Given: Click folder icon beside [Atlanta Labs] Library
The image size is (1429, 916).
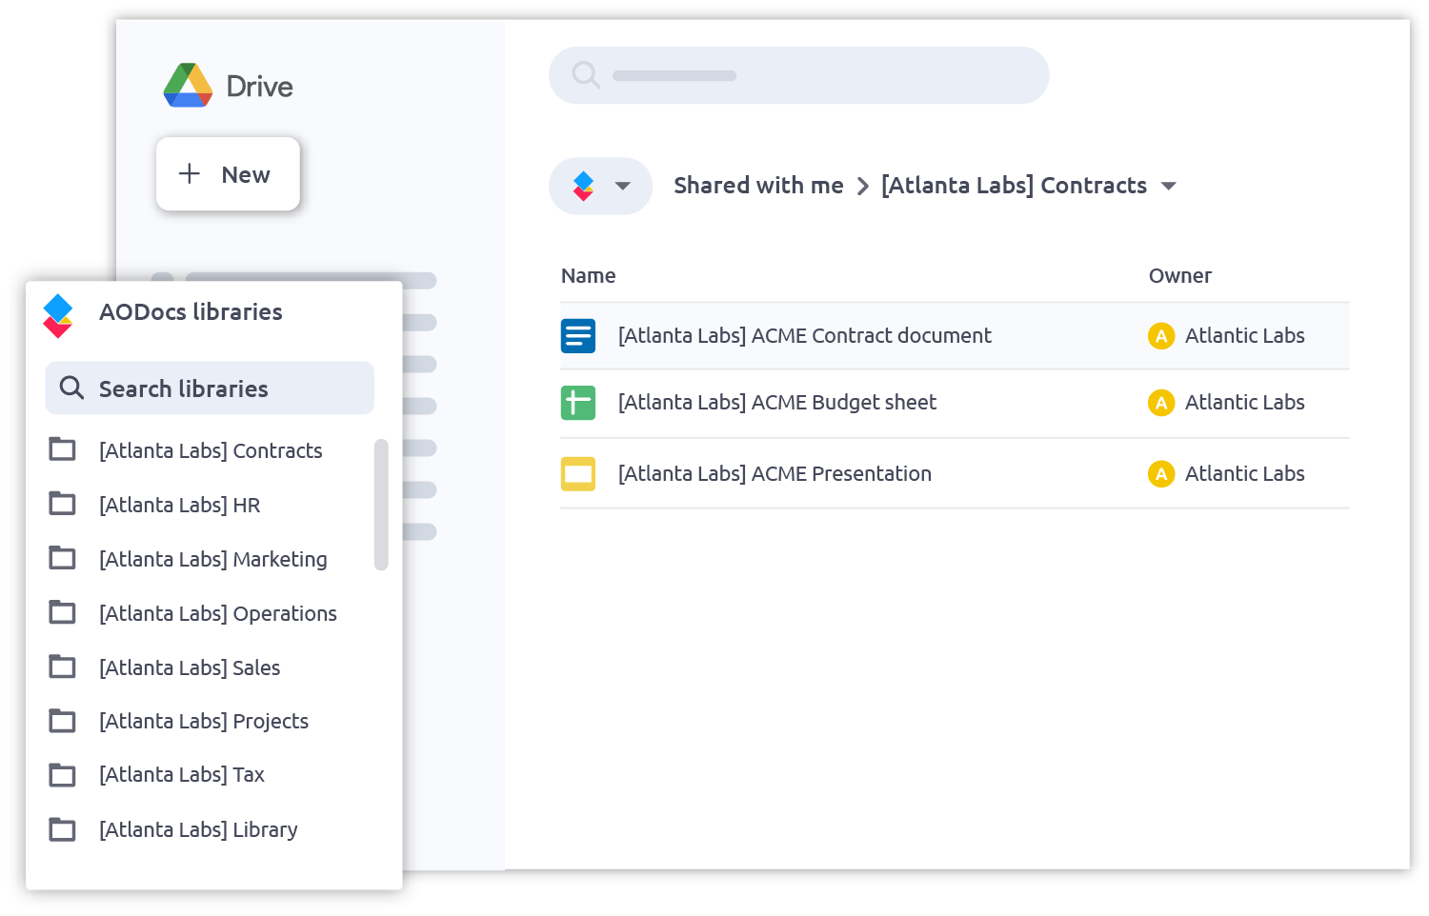Looking at the screenshot, I should [63, 828].
